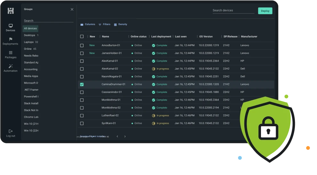Select the Microsoft Office group
This screenshot has width=317, height=175.
click(31, 83)
